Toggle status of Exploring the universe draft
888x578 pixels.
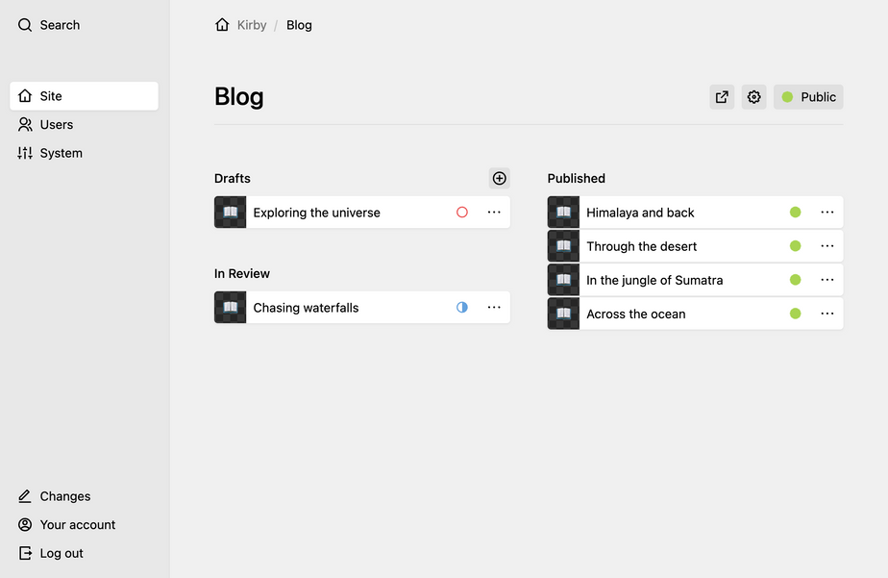[462, 213]
